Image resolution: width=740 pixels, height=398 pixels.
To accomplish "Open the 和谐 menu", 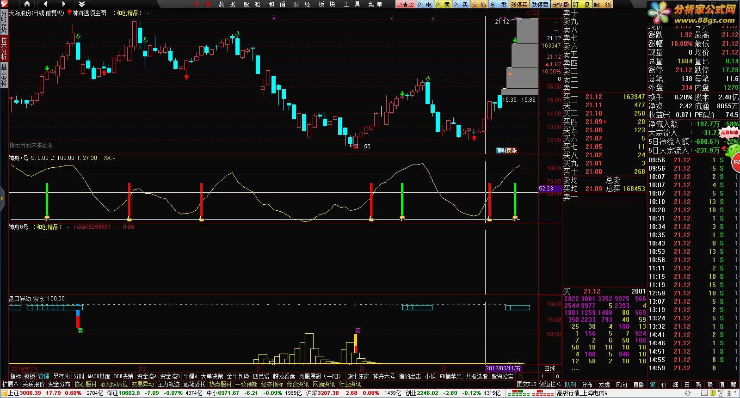I will coord(277,4).
